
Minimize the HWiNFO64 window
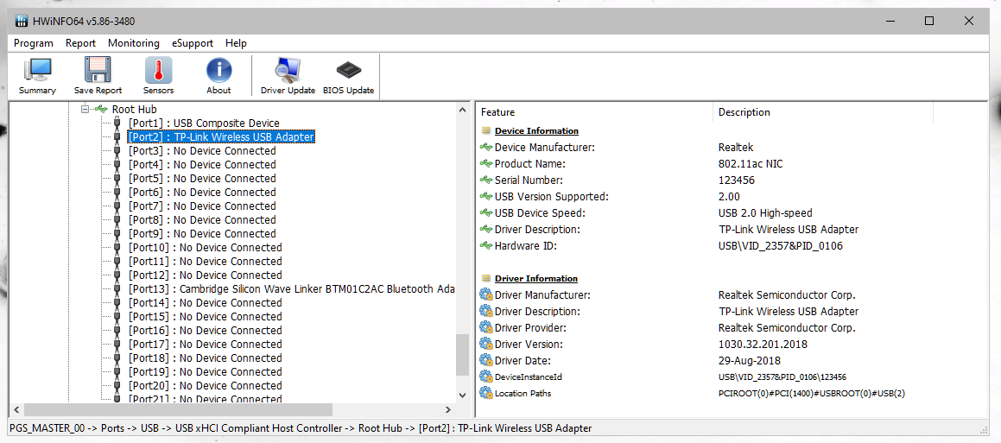coord(890,21)
